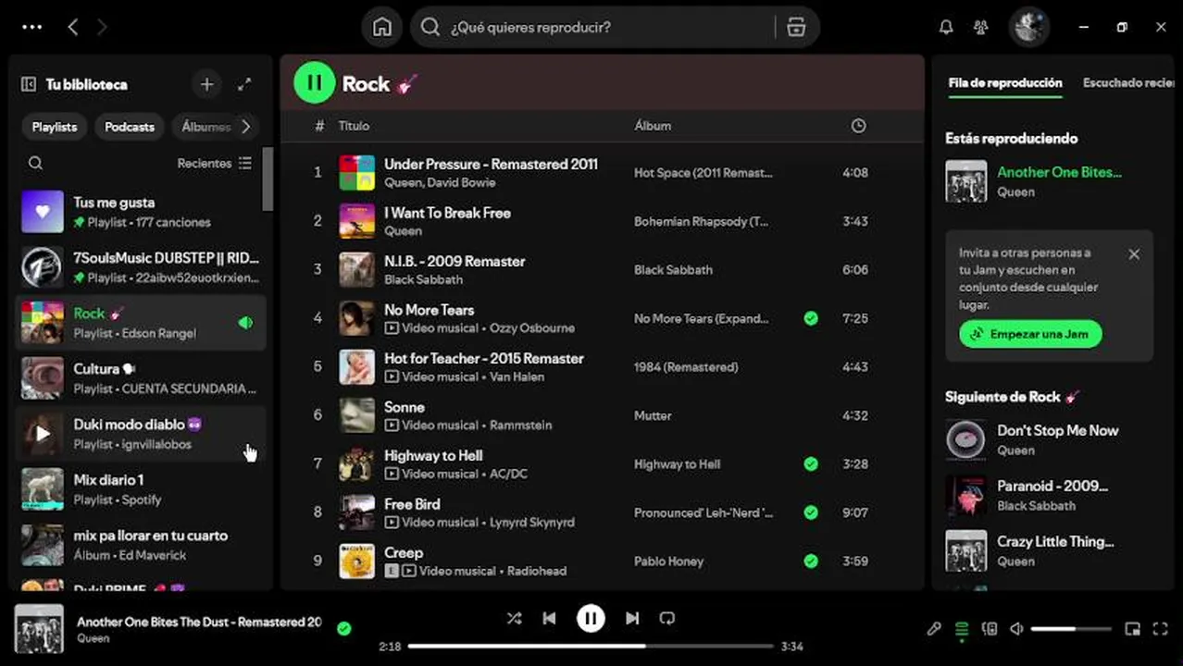The height and width of the screenshot is (666, 1183).
Task: Toggle saved checkmark on Creep
Action: (811, 561)
